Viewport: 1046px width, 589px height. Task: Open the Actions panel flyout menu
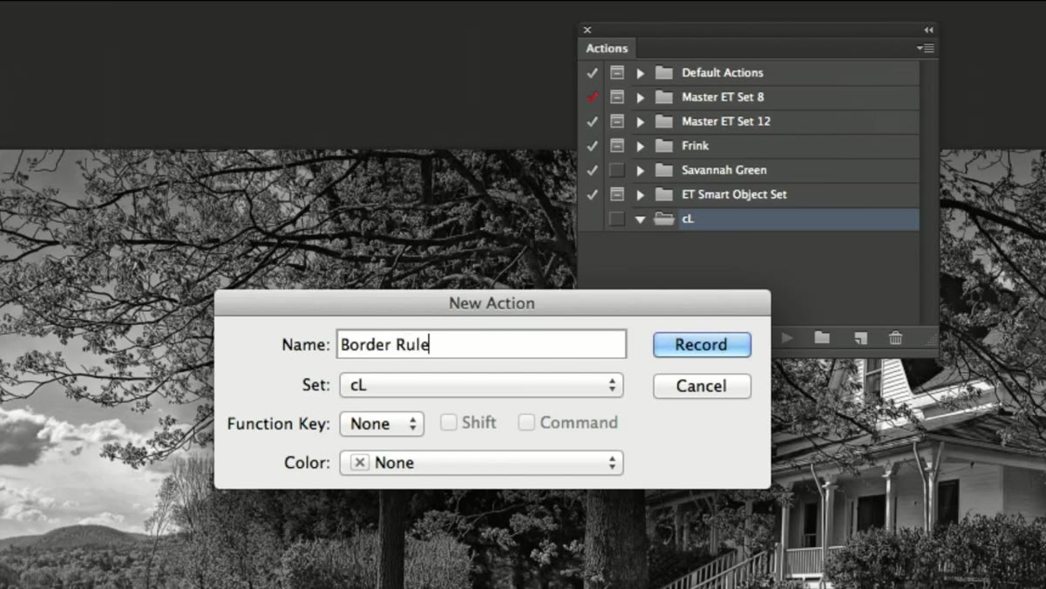926,48
